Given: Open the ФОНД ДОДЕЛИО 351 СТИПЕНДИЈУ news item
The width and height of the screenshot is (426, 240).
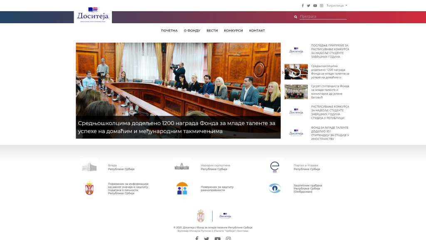Looking at the screenshot, I should click(330, 133).
